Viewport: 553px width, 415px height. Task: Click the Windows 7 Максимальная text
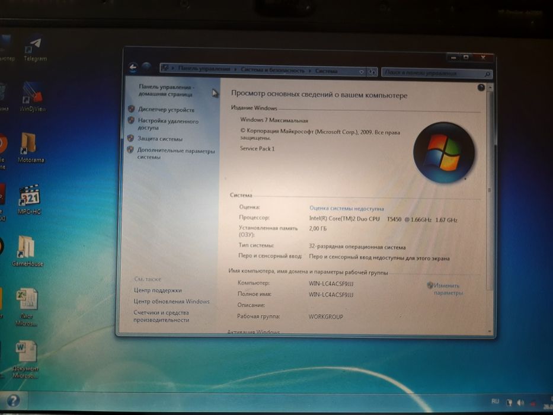(274, 120)
